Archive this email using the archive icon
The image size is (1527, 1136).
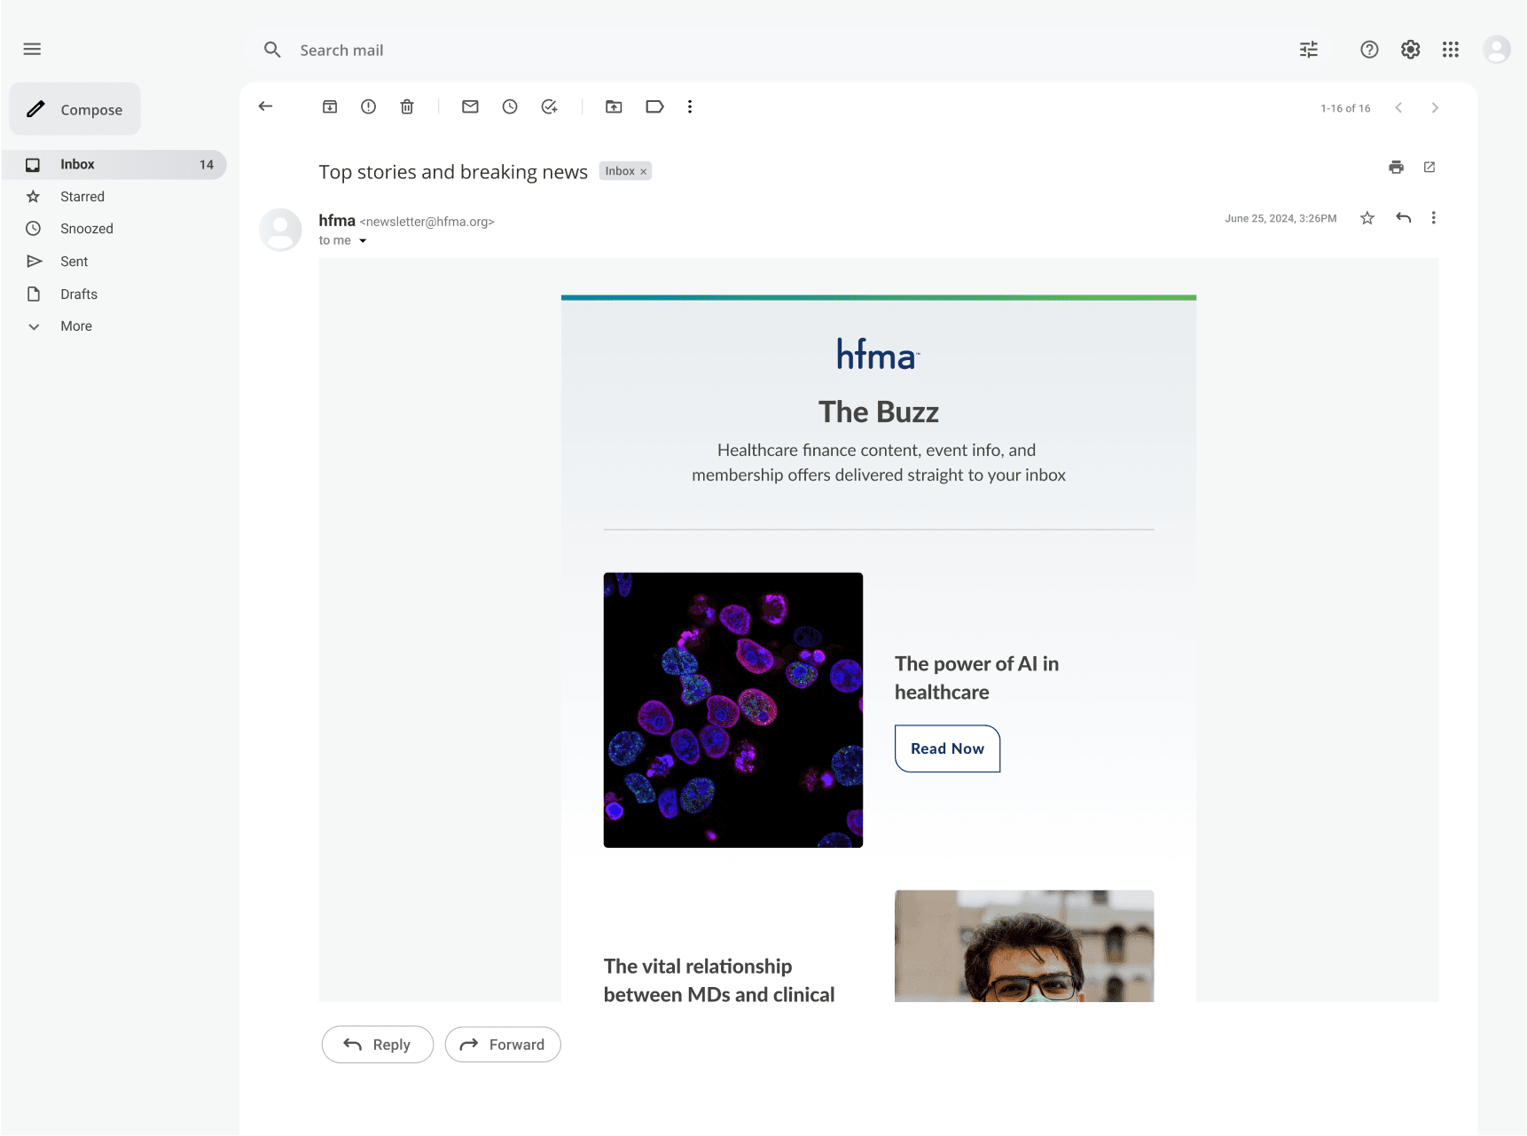click(x=330, y=106)
